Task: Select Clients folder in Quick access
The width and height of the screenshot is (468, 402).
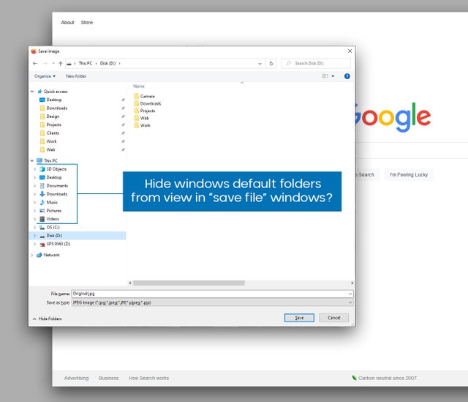Action: tap(53, 133)
